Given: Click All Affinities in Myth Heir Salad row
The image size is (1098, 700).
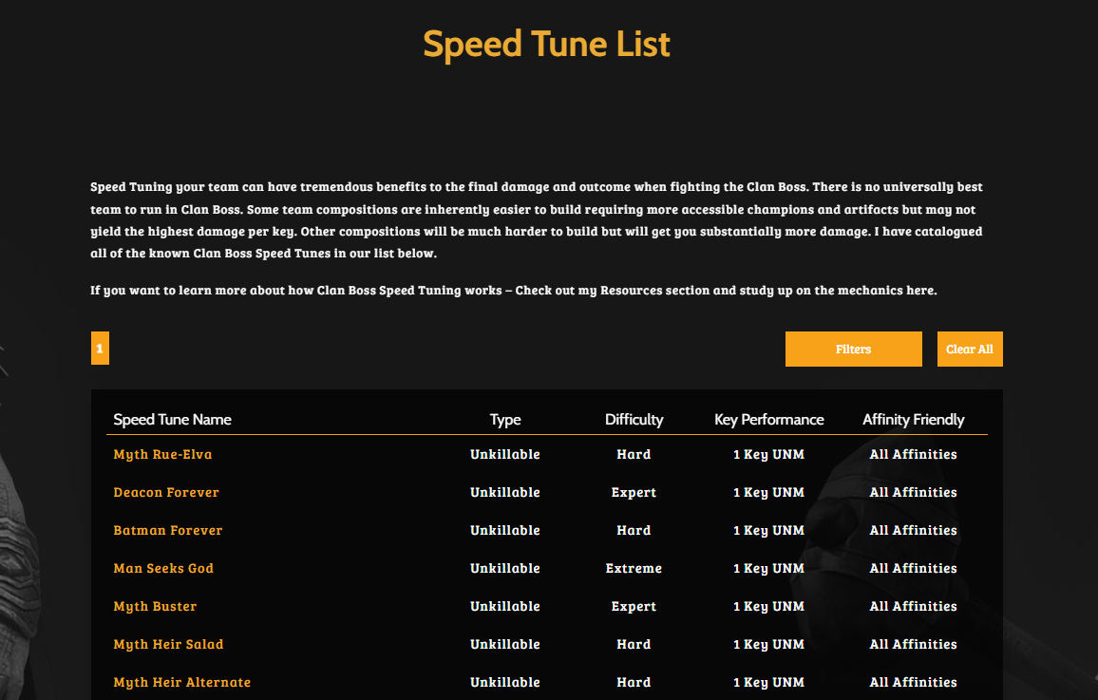Looking at the screenshot, I should click(x=913, y=644).
